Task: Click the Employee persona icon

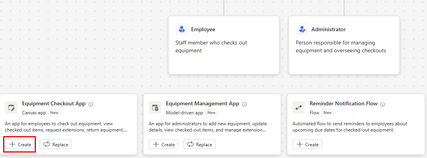Action: 181,29
